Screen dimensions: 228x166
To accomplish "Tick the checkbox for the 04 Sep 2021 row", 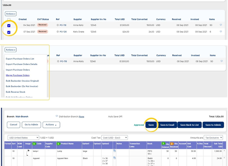I will (x=9, y=25).
